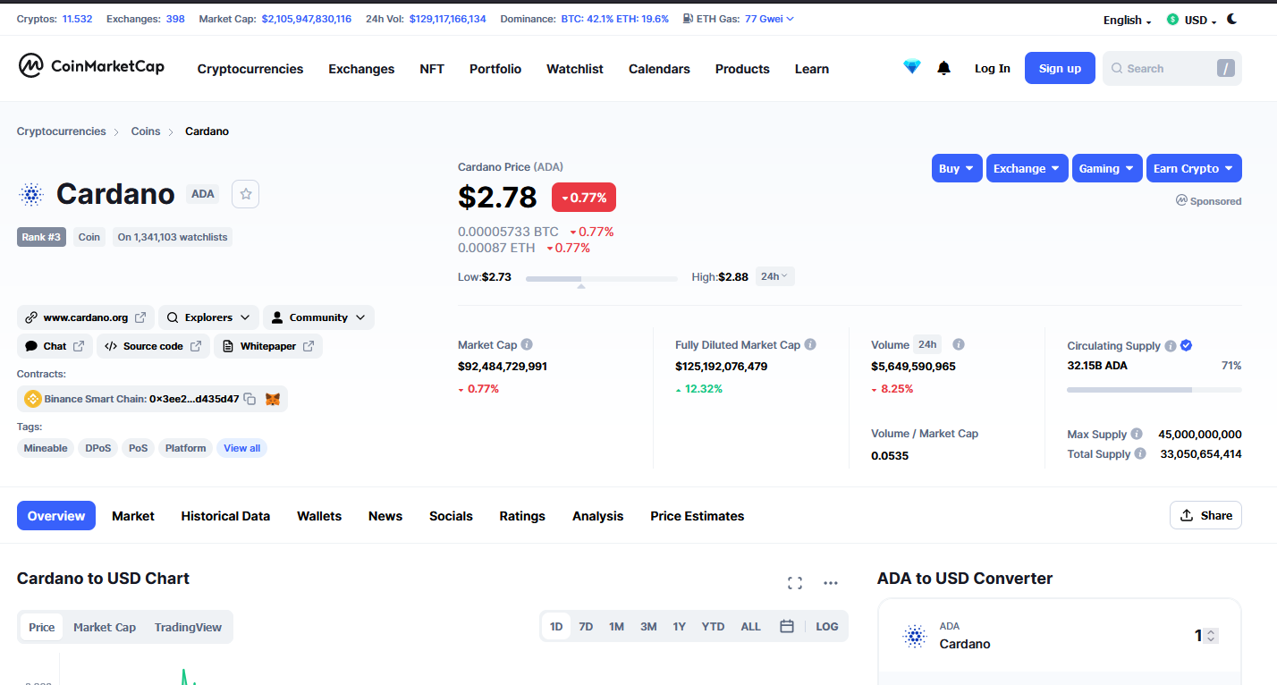Open the English language dropdown

[x=1127, y=20]
